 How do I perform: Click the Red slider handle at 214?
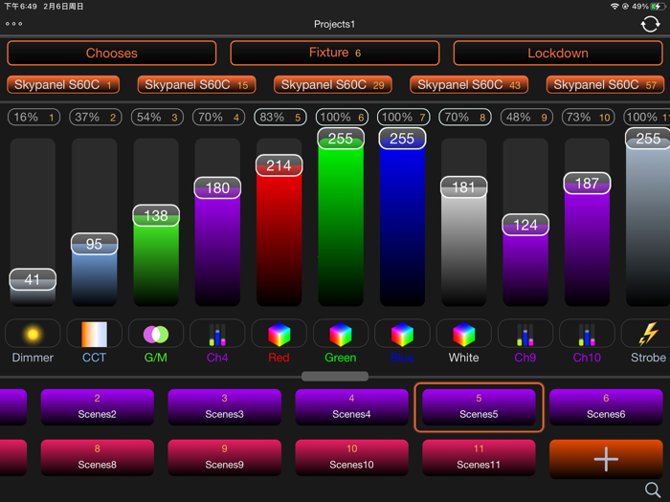279,165
